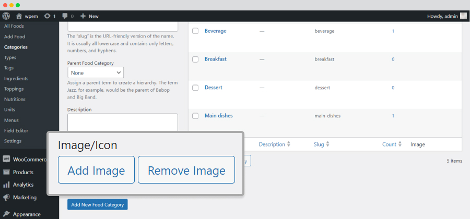The image size is (470, 219).
Task: Click the Remove Image button
Action: pos(186,169)
